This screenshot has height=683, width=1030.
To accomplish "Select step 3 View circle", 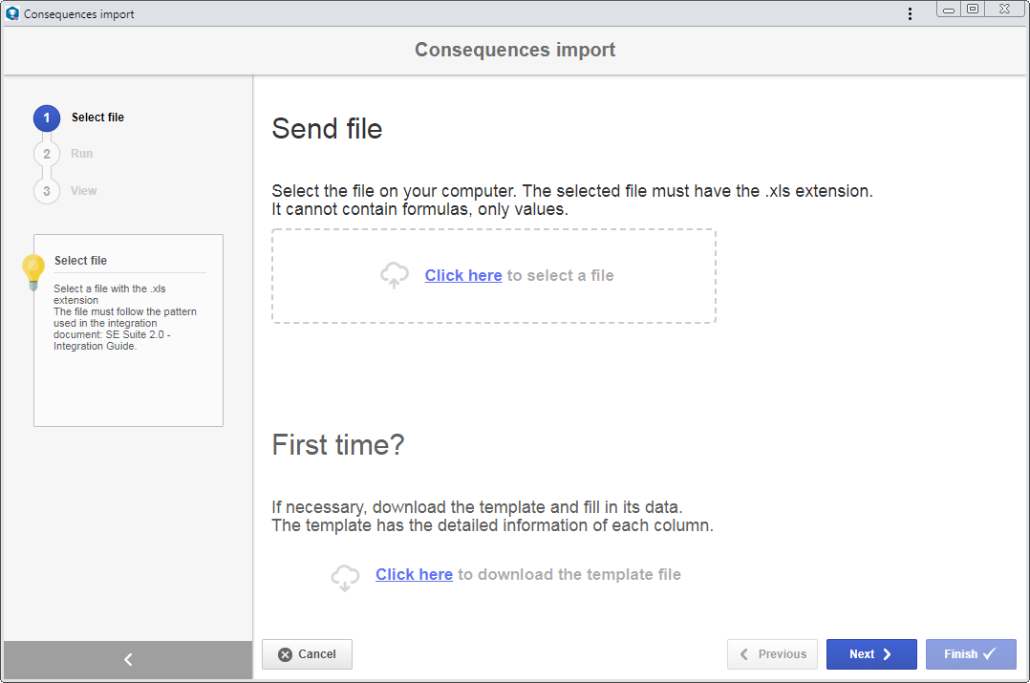I will pyautogui.click(x=47, y=191).
